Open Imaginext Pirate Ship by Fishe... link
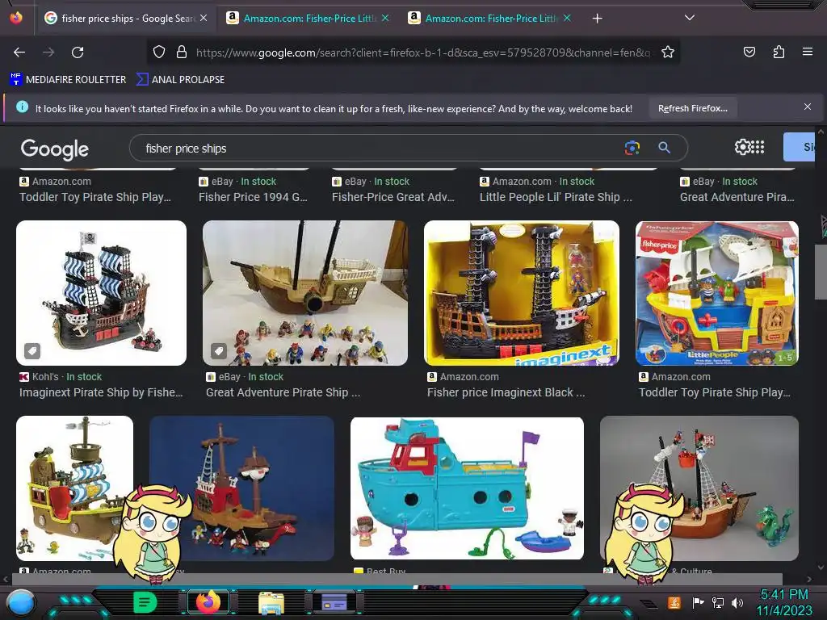827x620 pixels. (x=101, y=393)
